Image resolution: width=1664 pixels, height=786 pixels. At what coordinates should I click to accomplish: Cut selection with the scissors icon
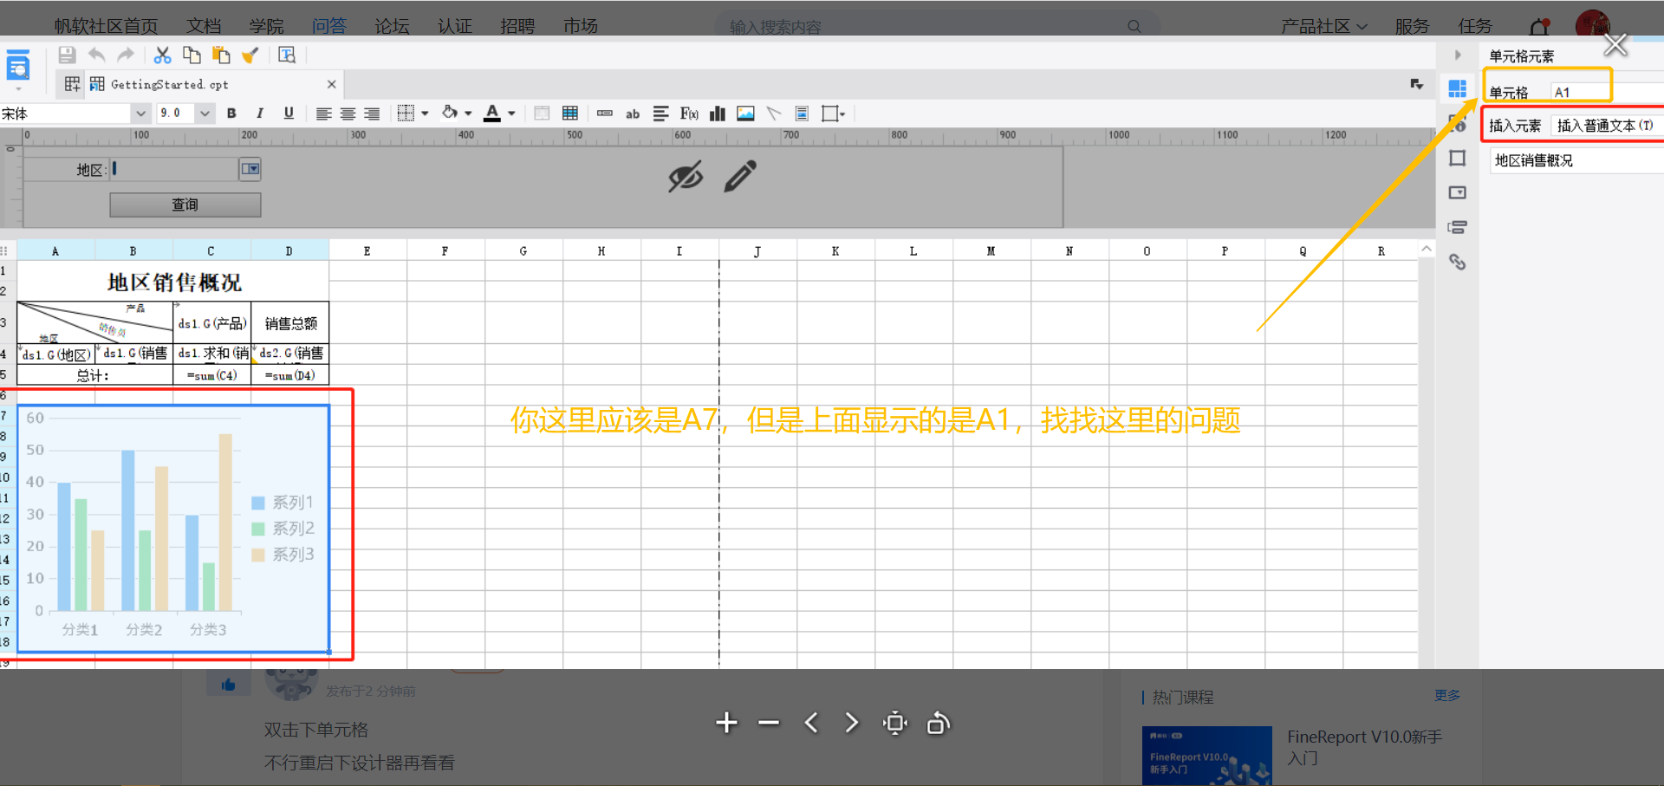[x=162, y=55]
